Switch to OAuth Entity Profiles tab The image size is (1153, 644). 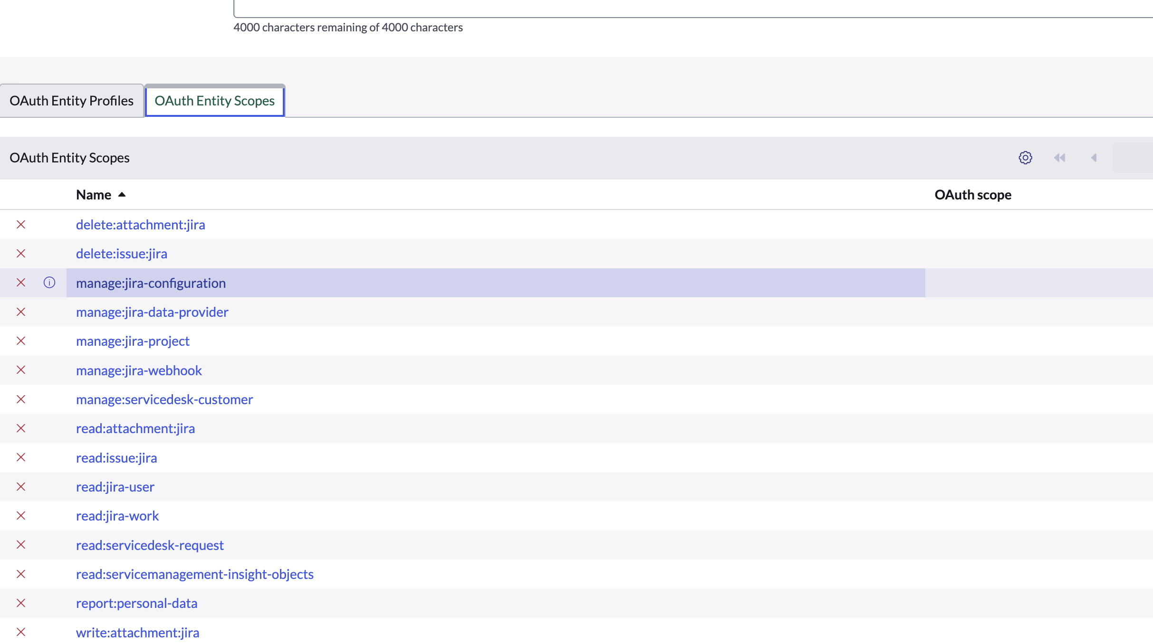[71, 101]
